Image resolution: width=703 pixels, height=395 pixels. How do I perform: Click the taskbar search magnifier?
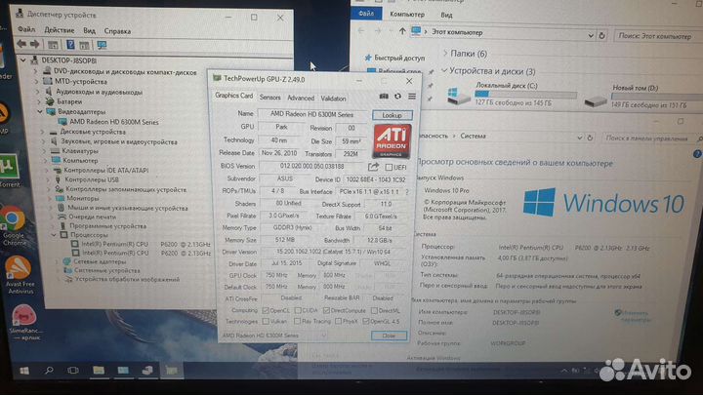(49, 371)
